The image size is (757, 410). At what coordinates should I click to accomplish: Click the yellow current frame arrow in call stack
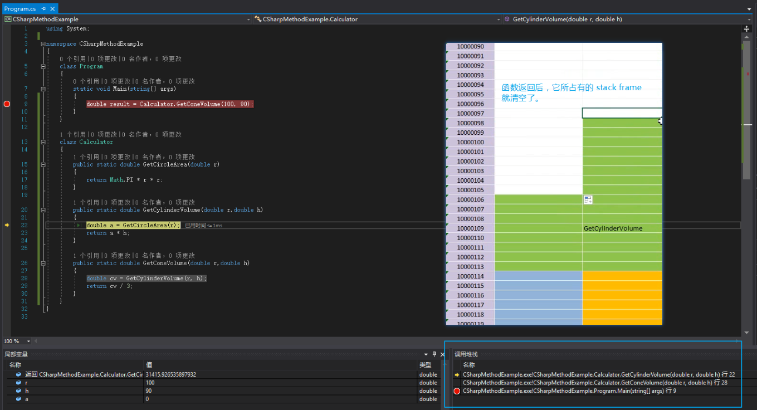tap(457, 375)
